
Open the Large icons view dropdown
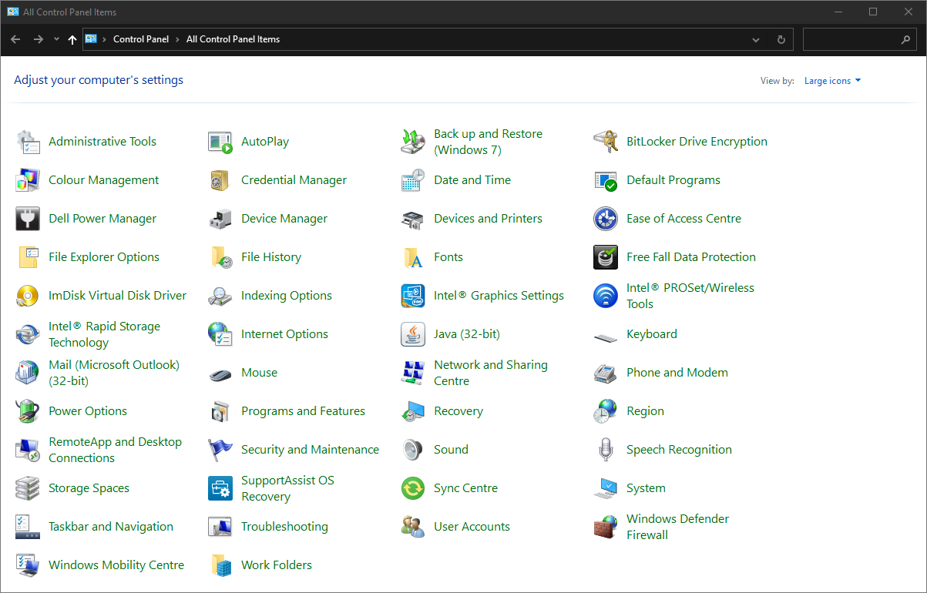click(x=833, y=81)
